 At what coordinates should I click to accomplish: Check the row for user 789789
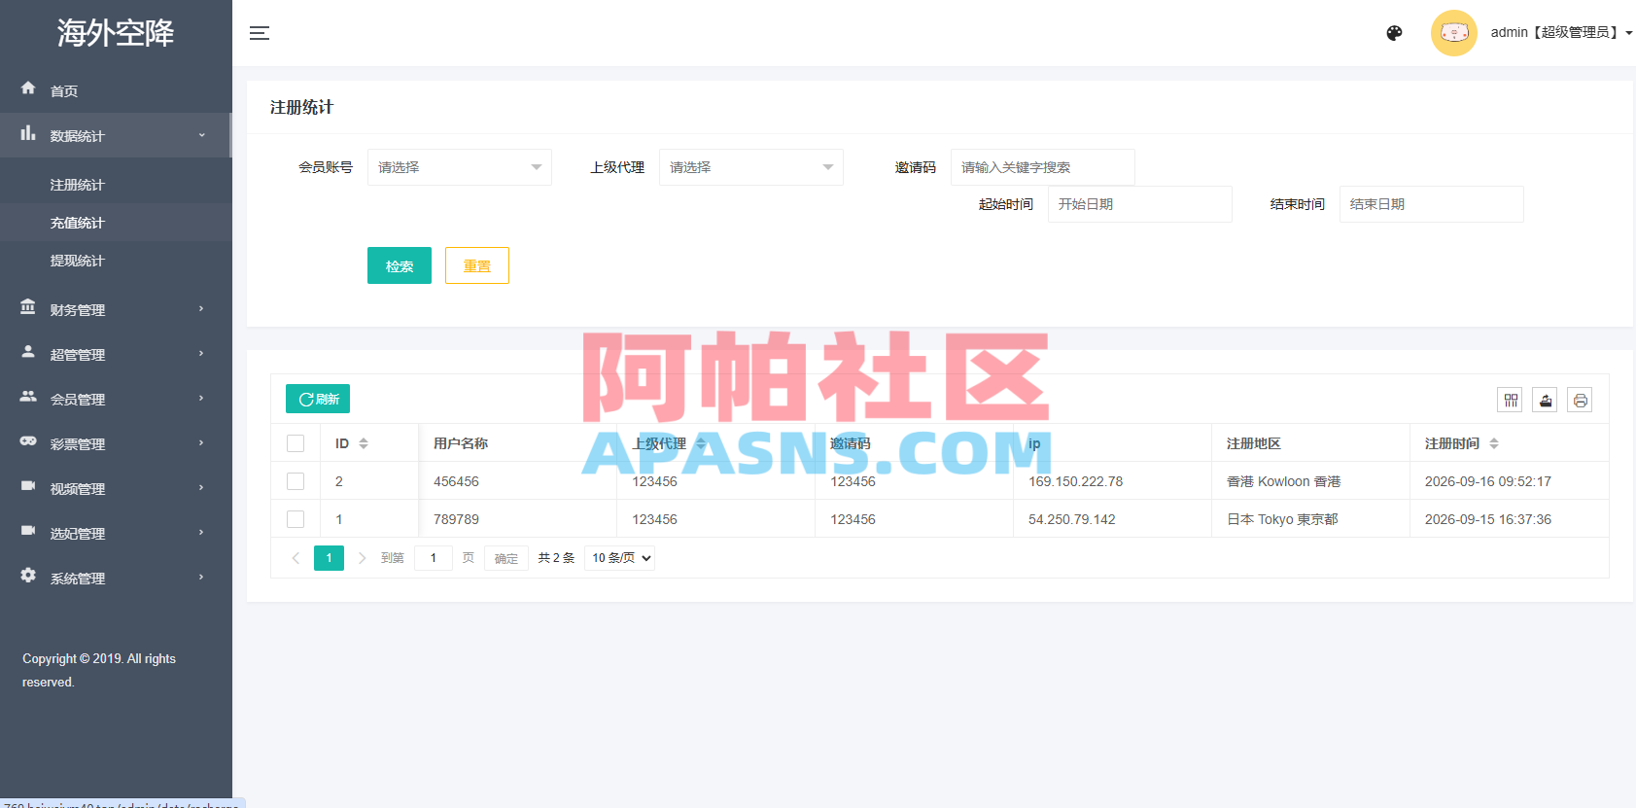[x=296, y=519]
